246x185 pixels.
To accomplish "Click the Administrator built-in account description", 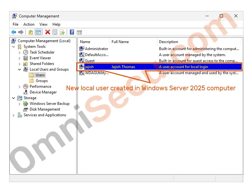I will pos(199,49).
